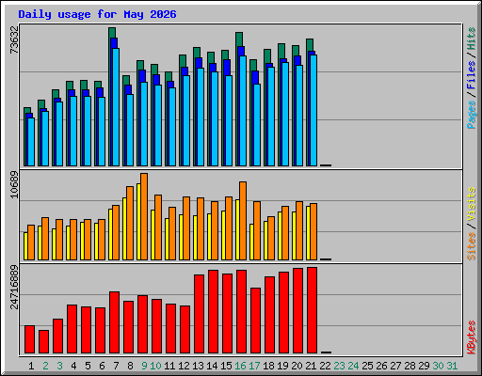This screenshot has height=376, width=482.
Task: Click day 1 on the x-axis
Action: tap(31, 366)
